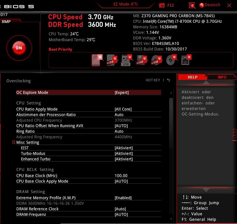Click the VCore 1.144V reading
The image size is (237, 224).
coord(146,32)
